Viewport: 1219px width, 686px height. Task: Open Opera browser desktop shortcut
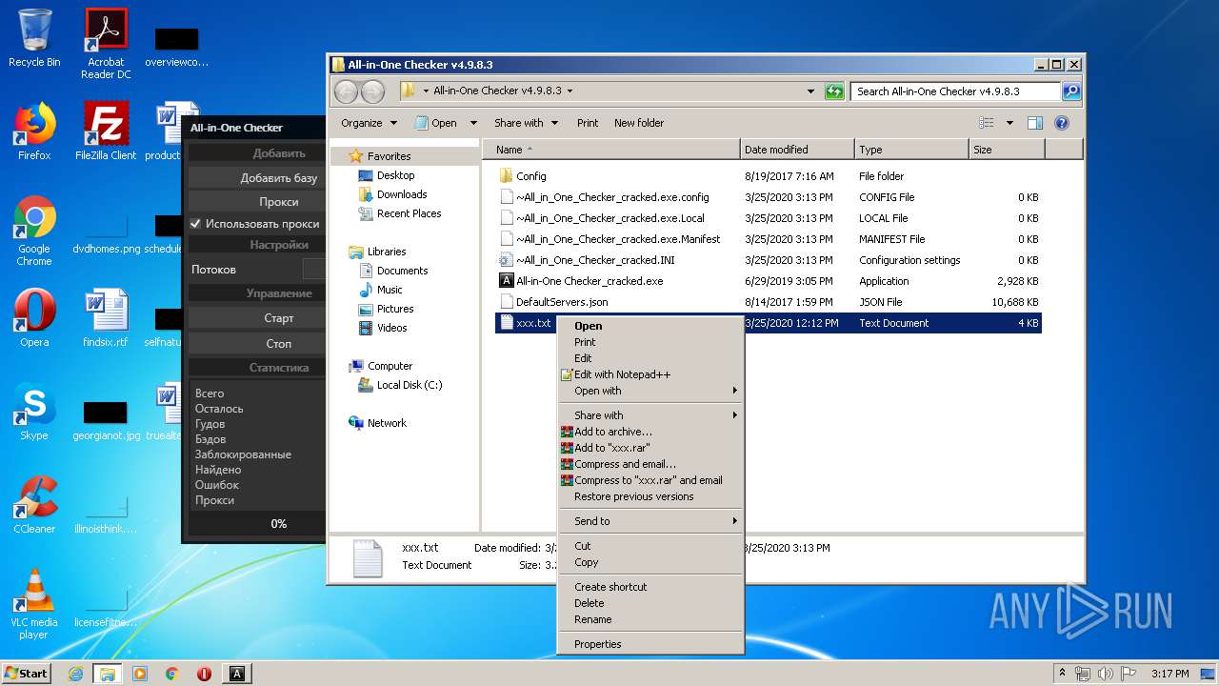click(34, 318)
